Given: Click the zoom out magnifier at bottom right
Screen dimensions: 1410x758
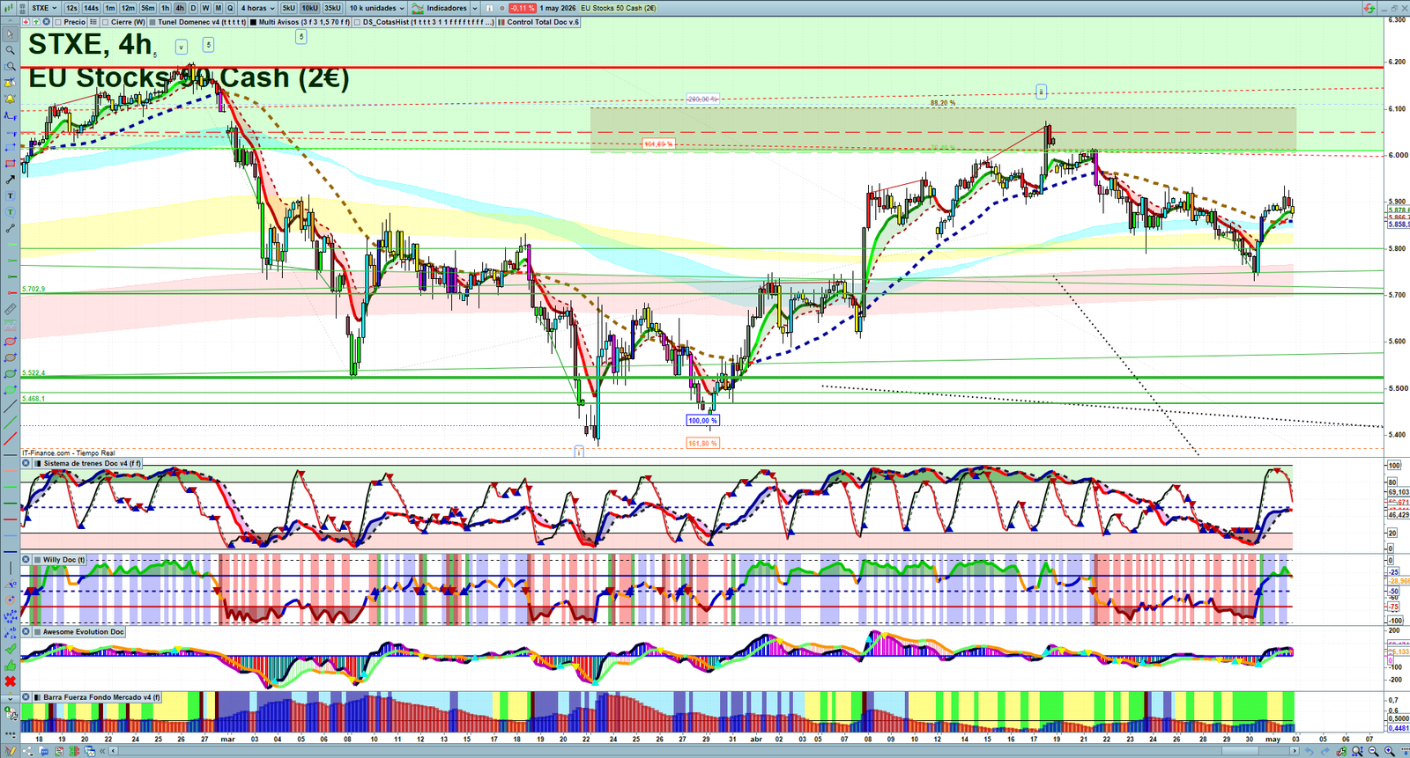Looking at the screenshot, I should (1373, 751).
